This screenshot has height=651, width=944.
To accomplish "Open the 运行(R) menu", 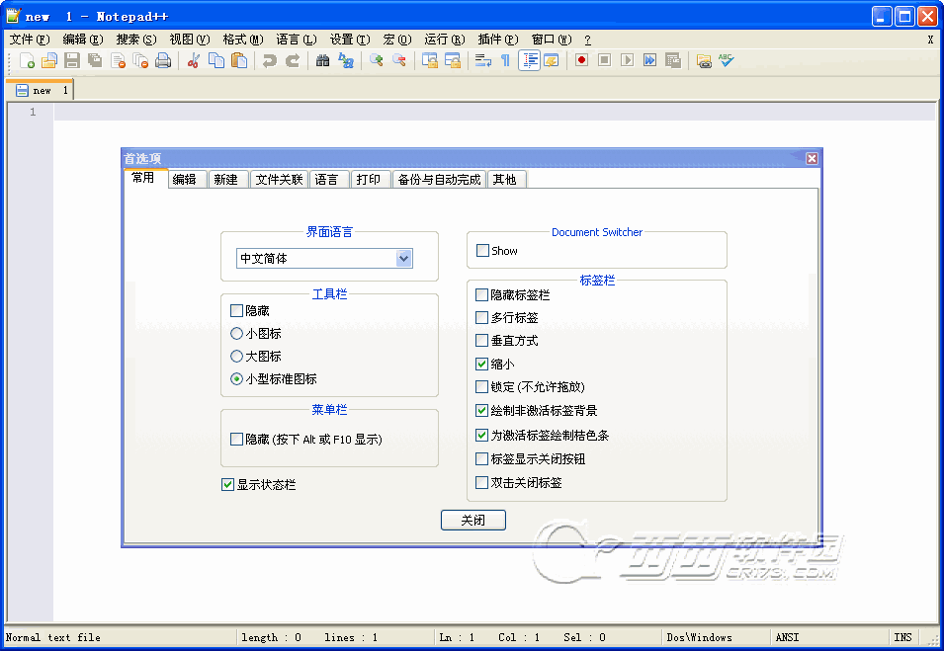I will 444,40.
